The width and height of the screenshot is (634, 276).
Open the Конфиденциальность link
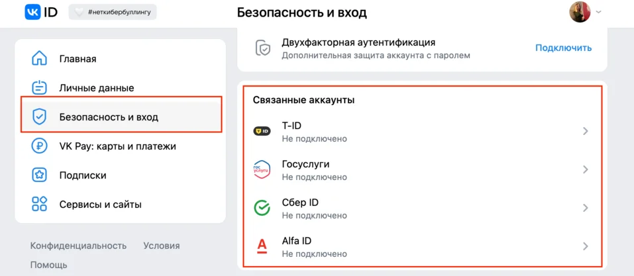78,246
